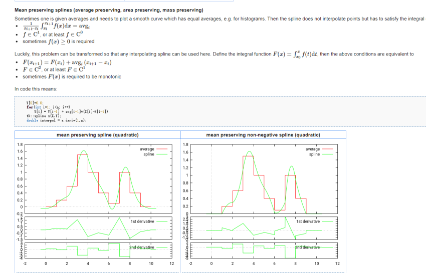
Task: Click the '2nd derivative' label in the right plot
Action: coord(307,247)
